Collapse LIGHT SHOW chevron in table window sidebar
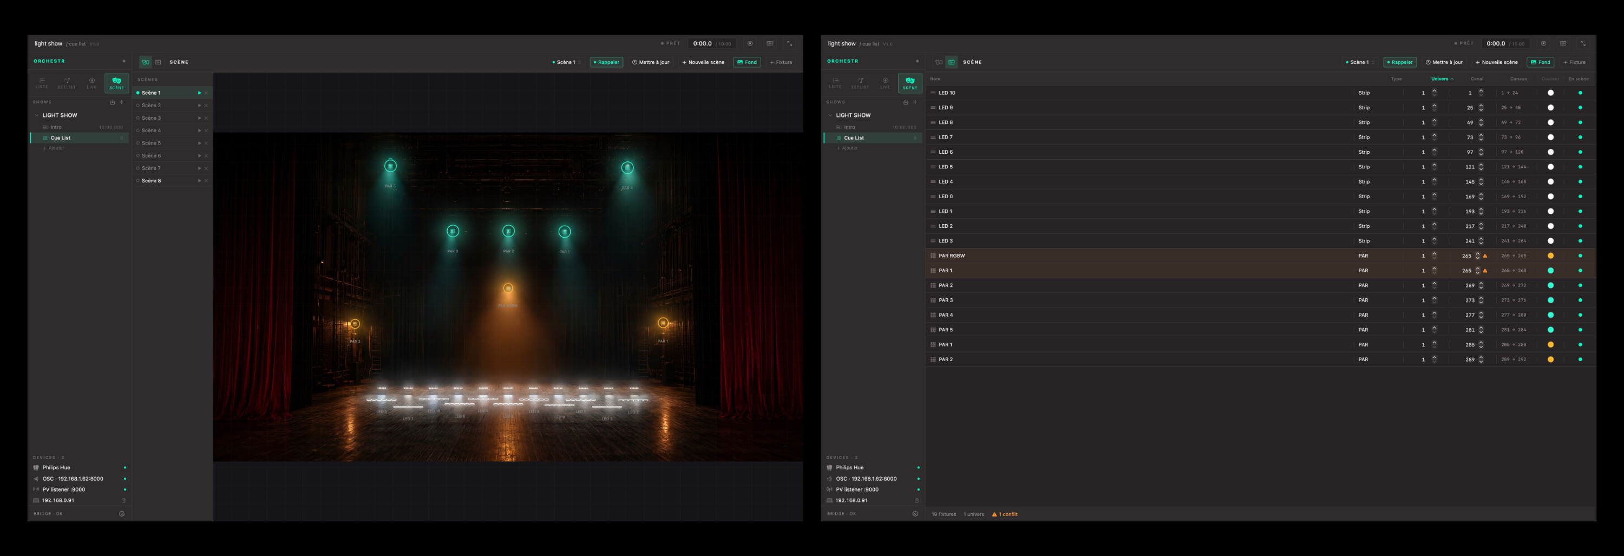This screenshot has width=1624, height=556. pyautogui.click(x=830, y=115)
